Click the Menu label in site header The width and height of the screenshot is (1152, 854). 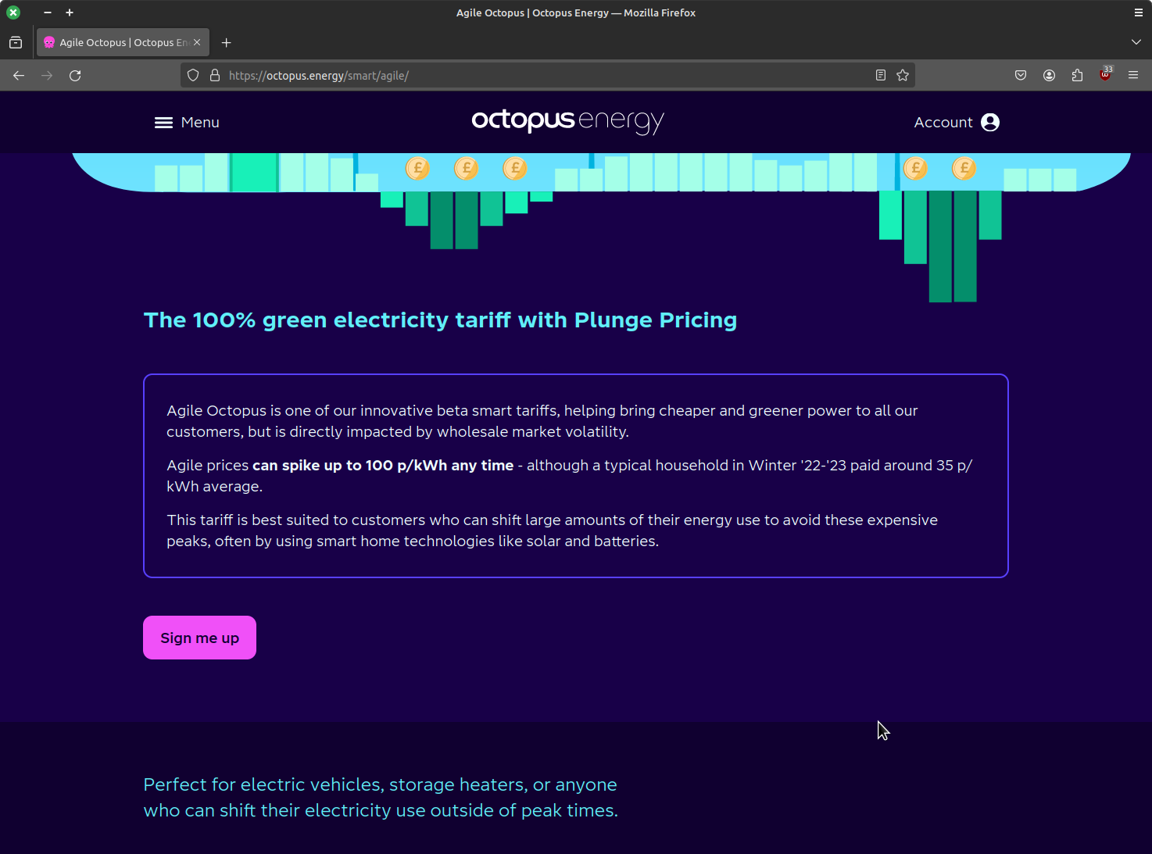point(200,123)
